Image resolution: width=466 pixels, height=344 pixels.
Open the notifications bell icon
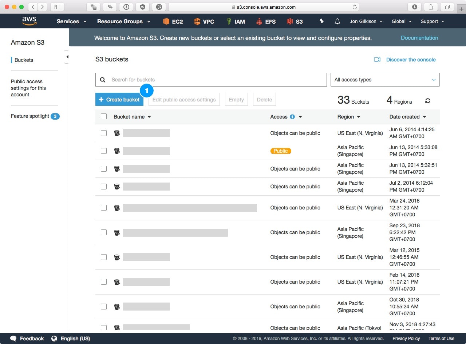337,21
